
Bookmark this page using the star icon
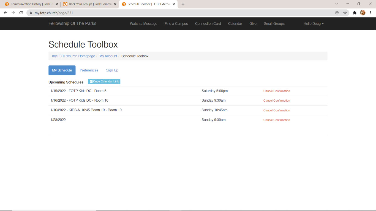[x=345, y=13]
